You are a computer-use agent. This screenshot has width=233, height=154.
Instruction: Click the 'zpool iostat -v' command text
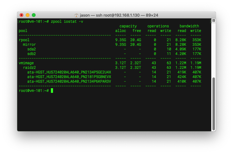tap(67, 22)
